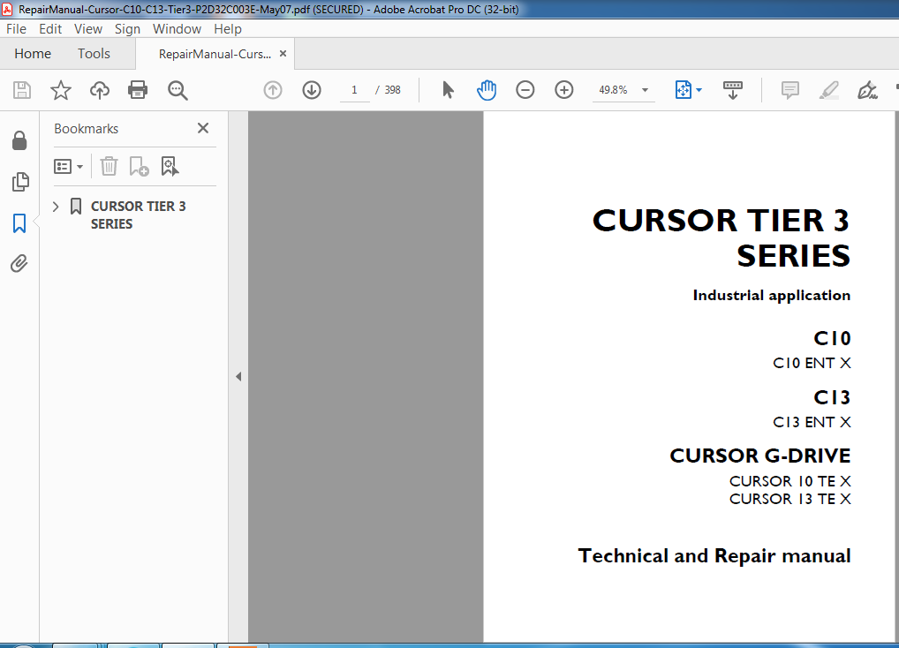Click the total pages count 398
This screenshot has width=899, height=648.
pos(393,90)
